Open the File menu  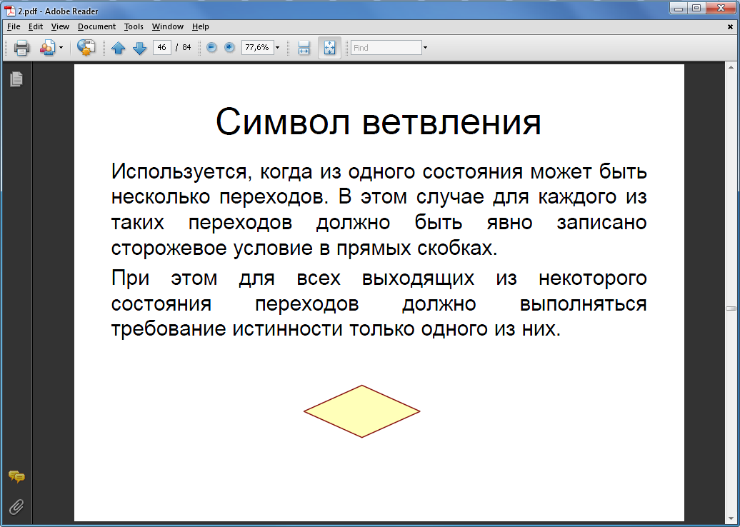[14, 26]
